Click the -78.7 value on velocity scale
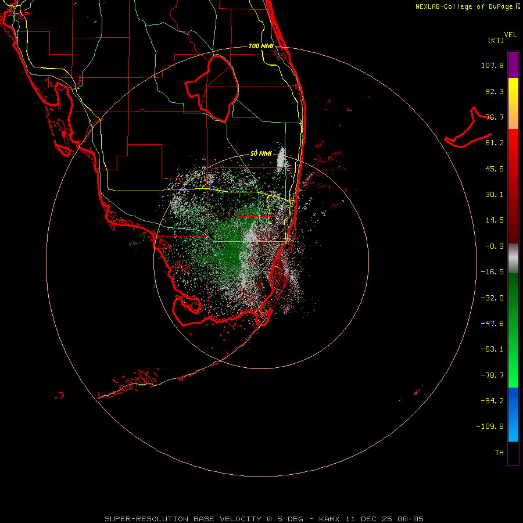 pos(492,375)
